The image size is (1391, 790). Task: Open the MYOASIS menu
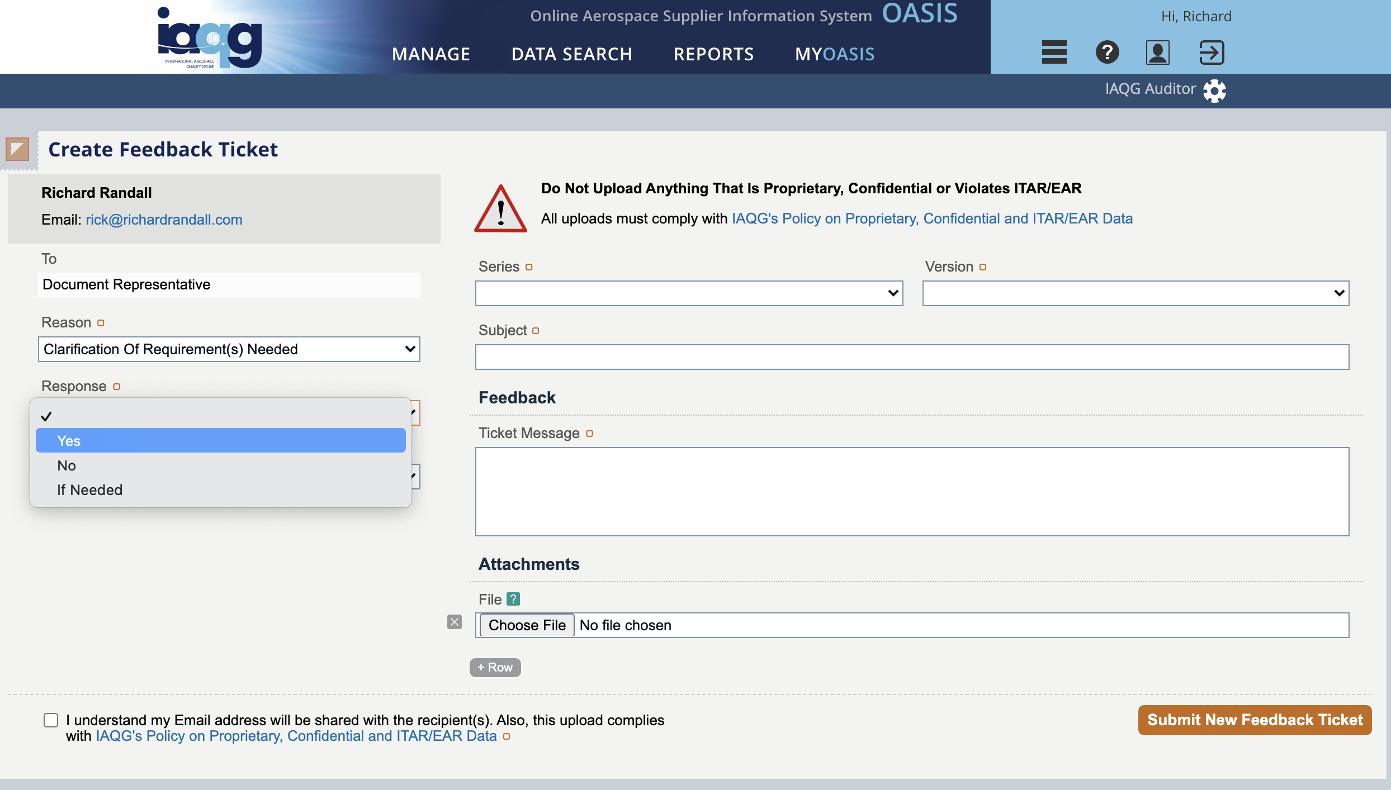pyautogui.click(x=835, y=54)
